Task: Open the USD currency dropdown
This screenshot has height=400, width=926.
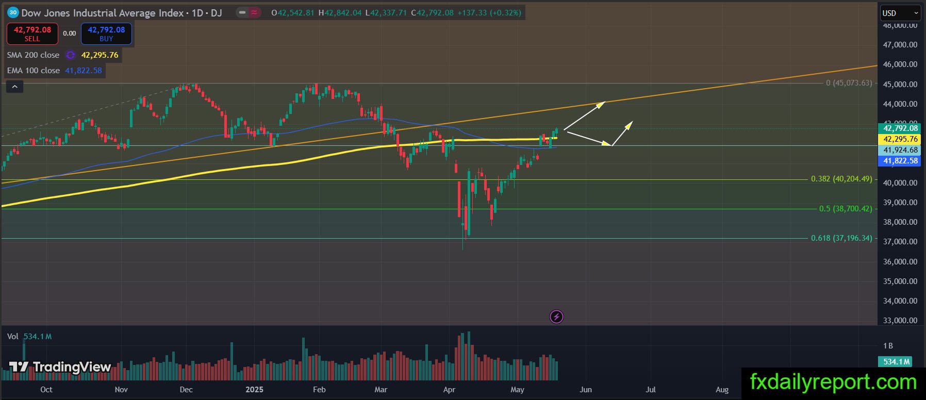Action: pos(900,13)
